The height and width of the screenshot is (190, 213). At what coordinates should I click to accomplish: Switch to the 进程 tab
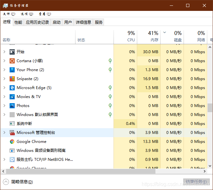(7, 22)
